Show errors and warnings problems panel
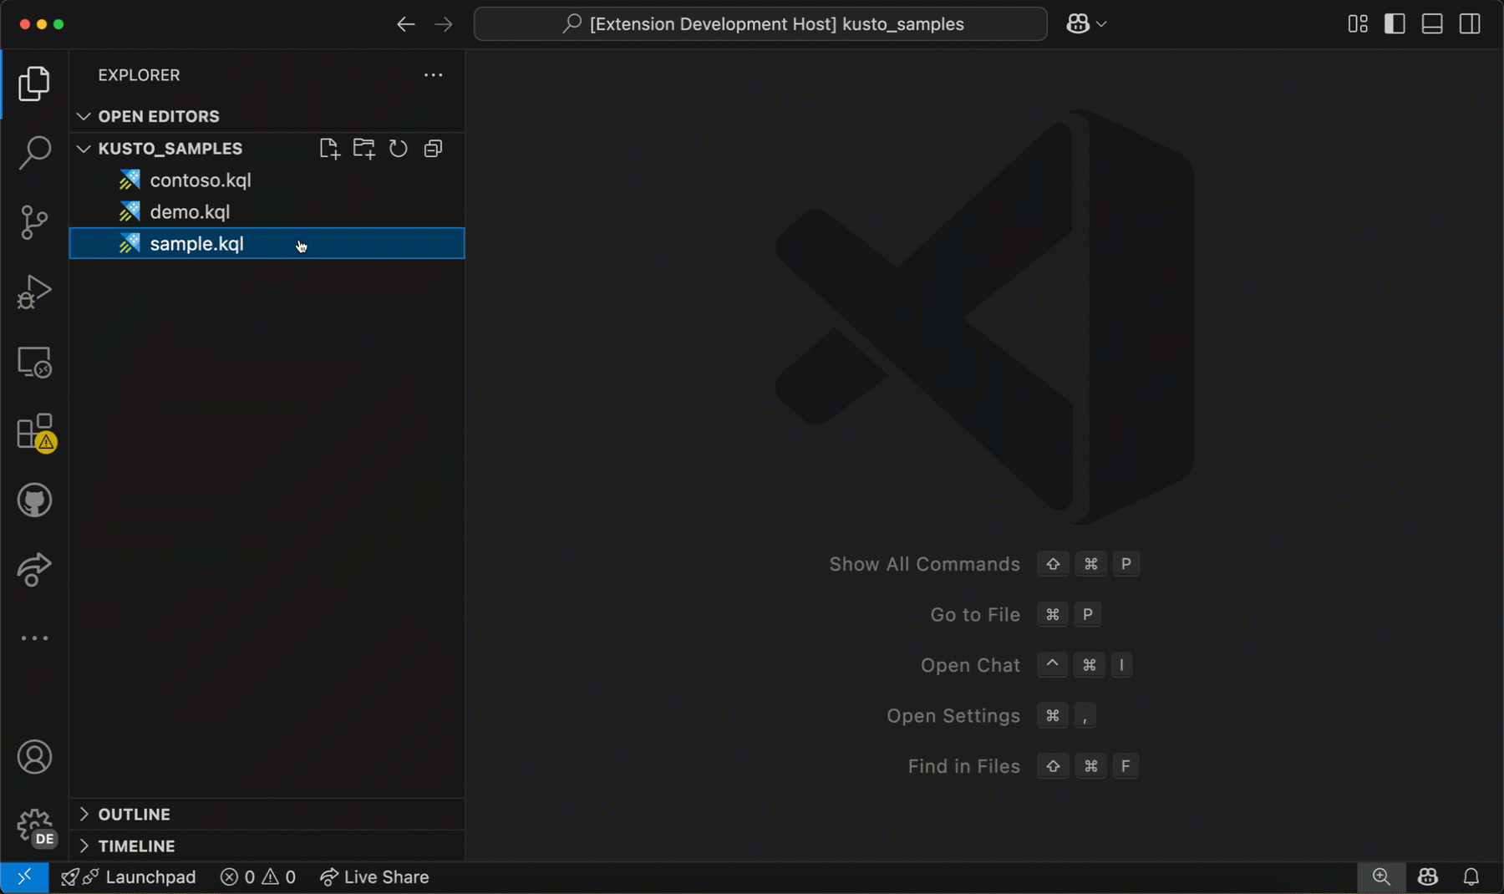The image size is (1504, 894). pyautogui.click(x=258, y=877)
